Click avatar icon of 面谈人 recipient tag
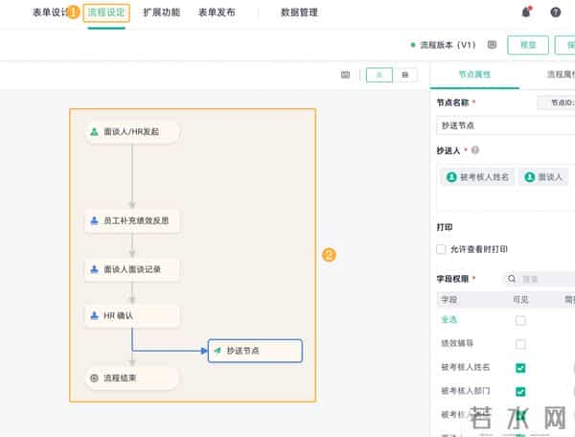This screenshot has height=437, width=575. [x=530, y=177]
